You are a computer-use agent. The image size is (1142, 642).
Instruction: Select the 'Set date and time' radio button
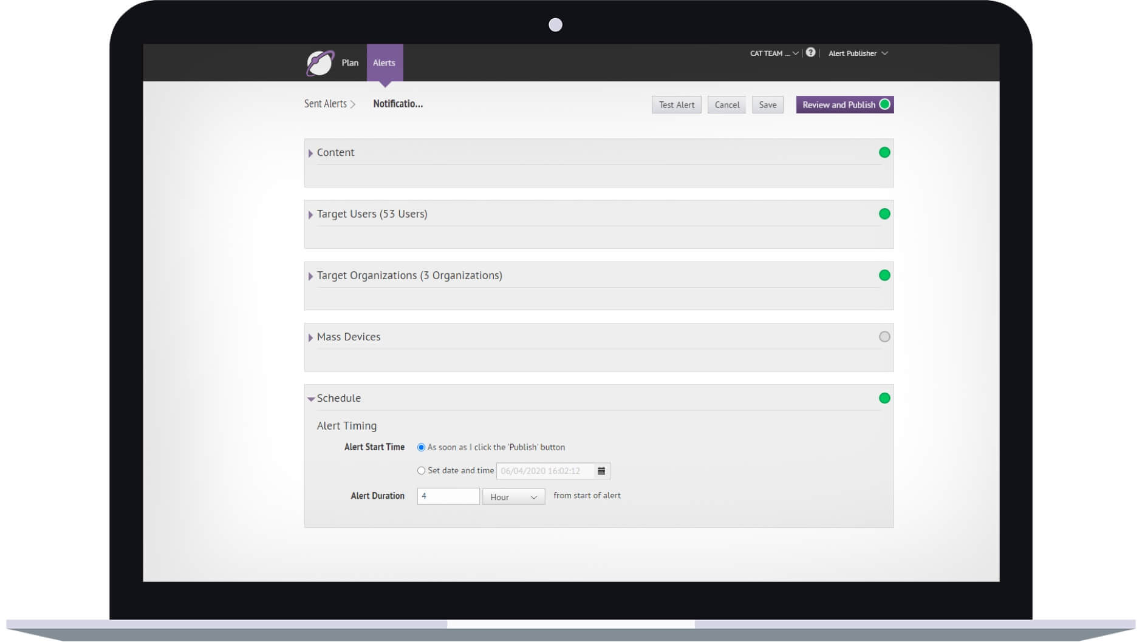[x=421, y=471]
